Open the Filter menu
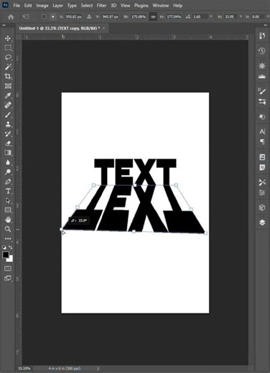This screenshot has height=373, width=270. coord(101,5)
